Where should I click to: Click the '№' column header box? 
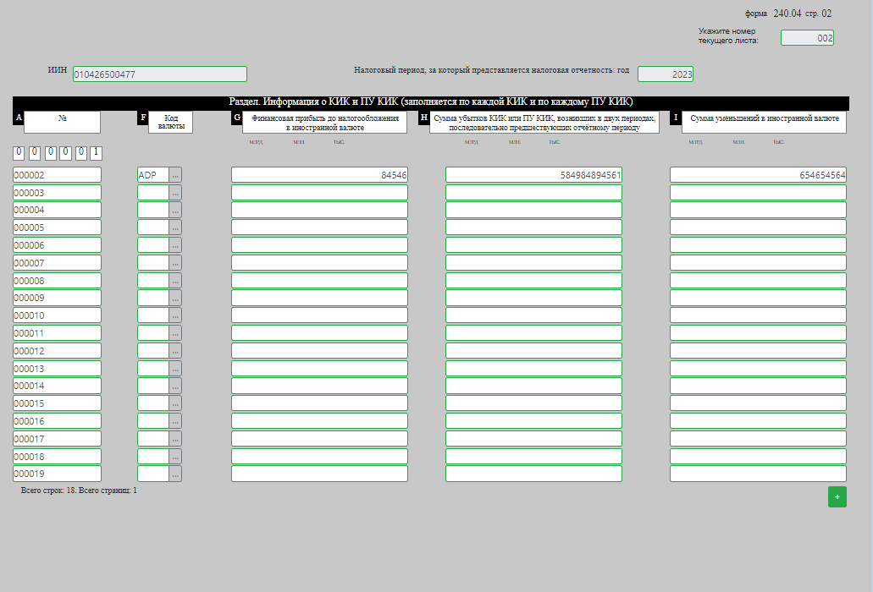click(x=62, y=123)
